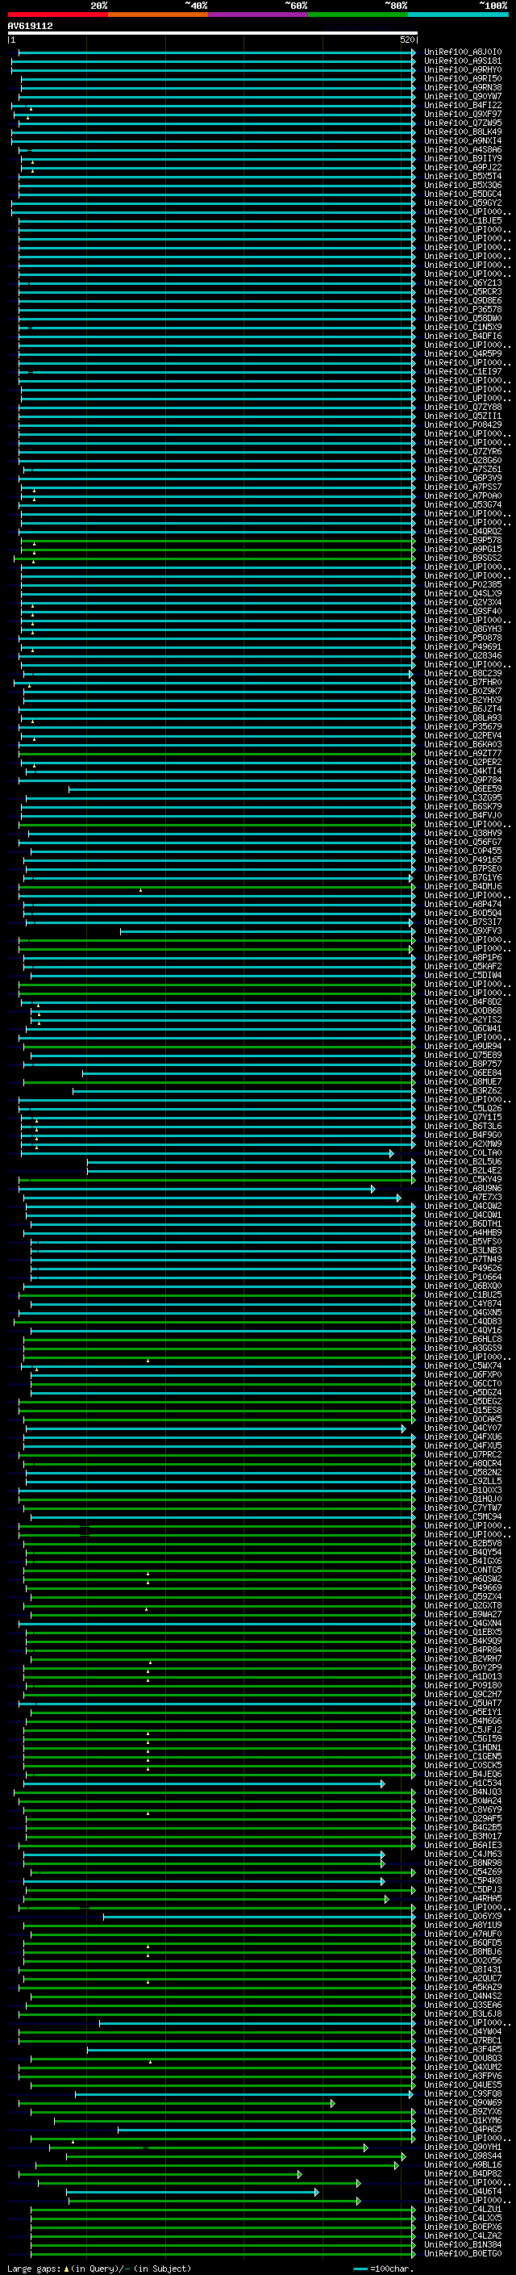Click the green ~80% identity legend bar
The image size is (516, 2275).
358,15
